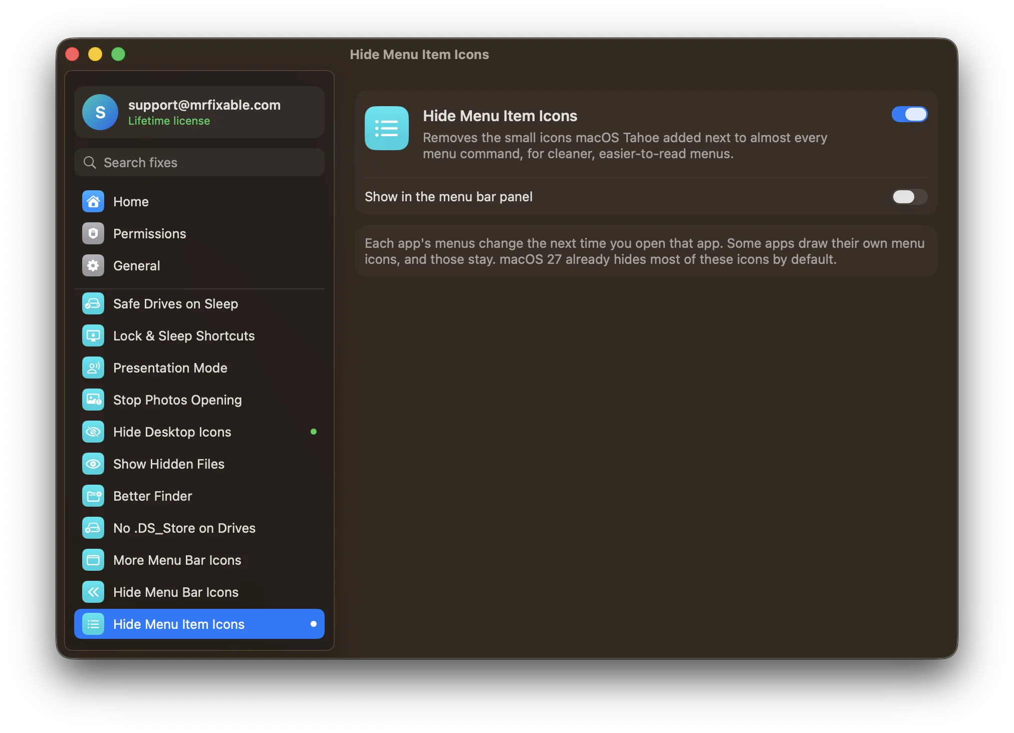The width and height of the screenshot is (1014, 733).
Task: Zoom the window with the green button
Action: click(118, 54)
